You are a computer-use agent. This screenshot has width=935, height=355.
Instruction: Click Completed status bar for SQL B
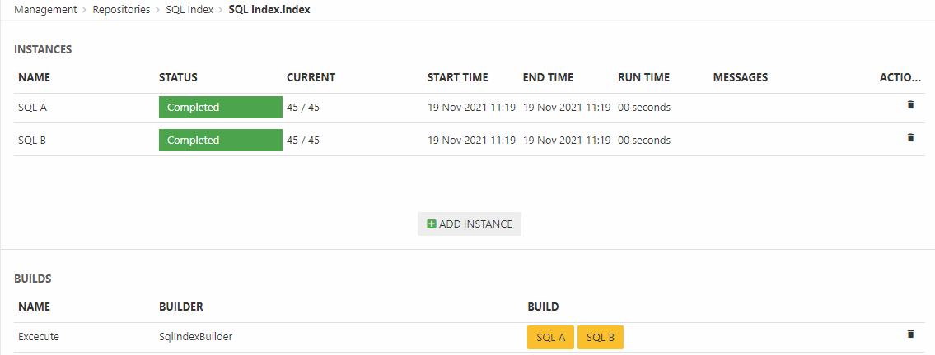220,141
